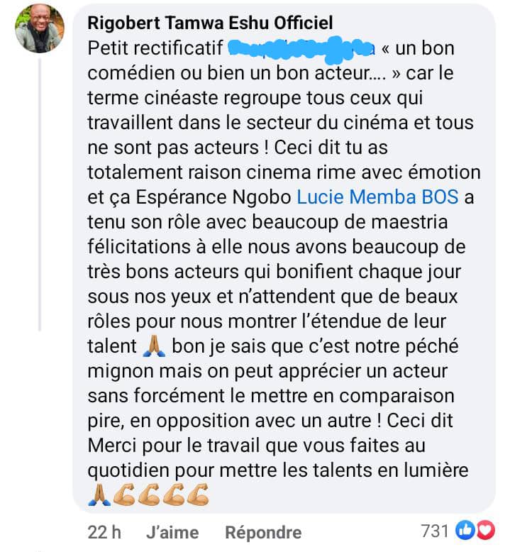Click the third flexed biceps emoji
The width and height of the screenshot is (510, 552).
(172, 494)
